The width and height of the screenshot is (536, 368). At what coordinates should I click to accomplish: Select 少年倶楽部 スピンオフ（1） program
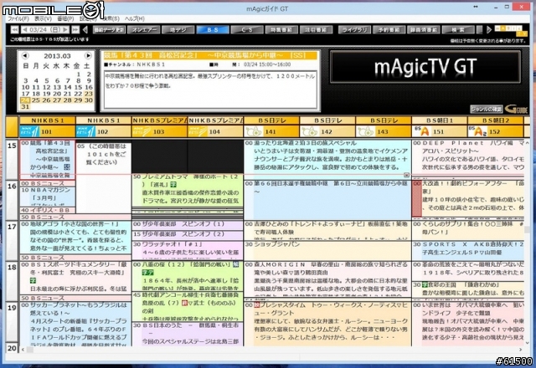pos(188,224)
